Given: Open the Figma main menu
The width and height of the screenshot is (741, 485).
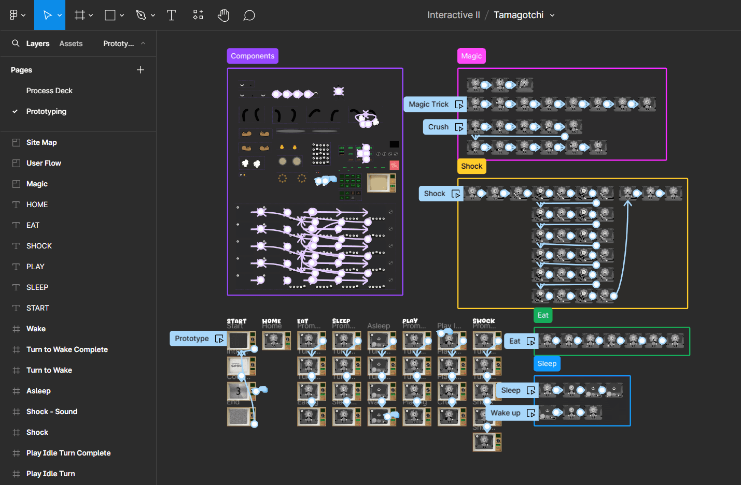Looking at the screenshot, I should coord(14,15).
